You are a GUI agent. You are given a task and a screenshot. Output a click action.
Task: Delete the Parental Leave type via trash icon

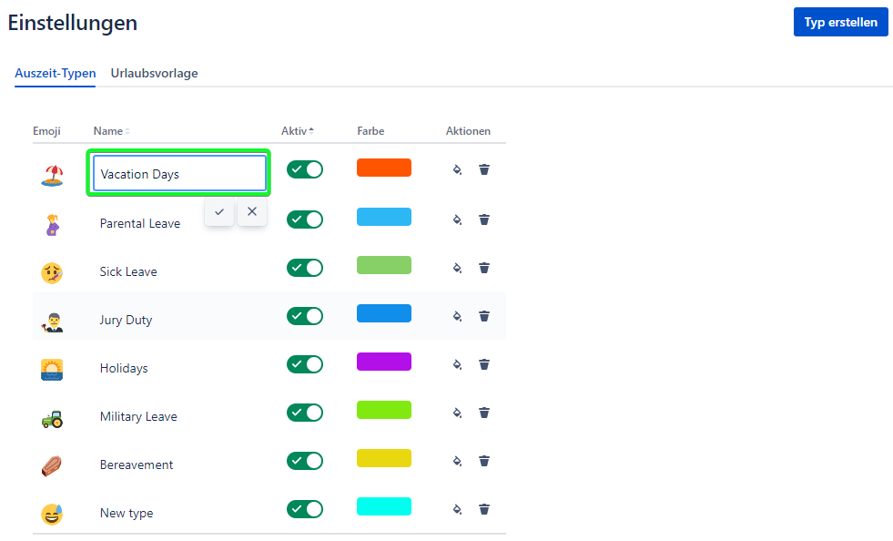484,219
